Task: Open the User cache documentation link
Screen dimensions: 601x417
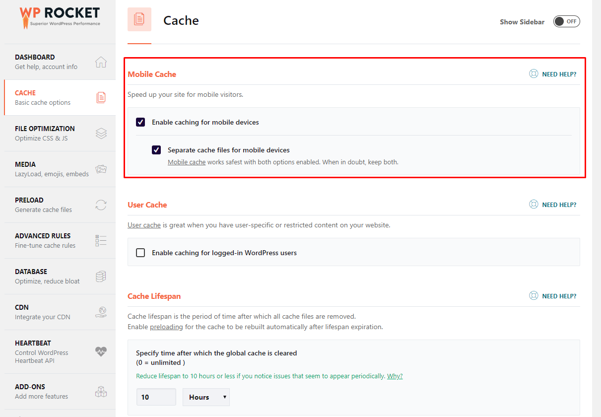Action: [144, 225]
